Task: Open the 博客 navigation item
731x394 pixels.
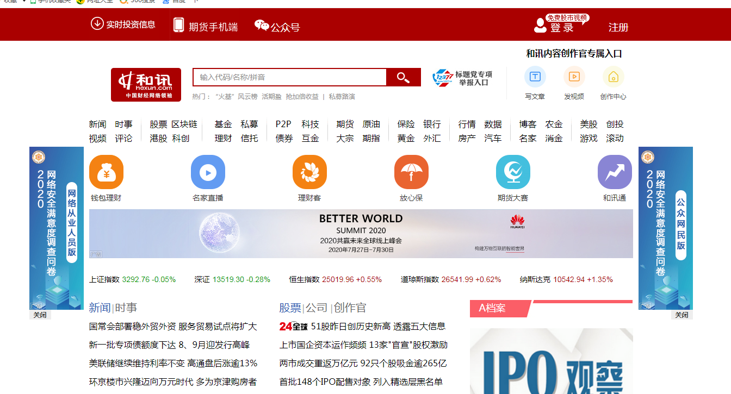Action: click(528, 124)
